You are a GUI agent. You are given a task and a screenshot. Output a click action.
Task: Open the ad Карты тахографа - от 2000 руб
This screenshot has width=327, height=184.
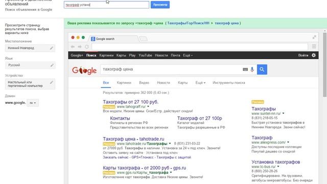tap(144, 168)
